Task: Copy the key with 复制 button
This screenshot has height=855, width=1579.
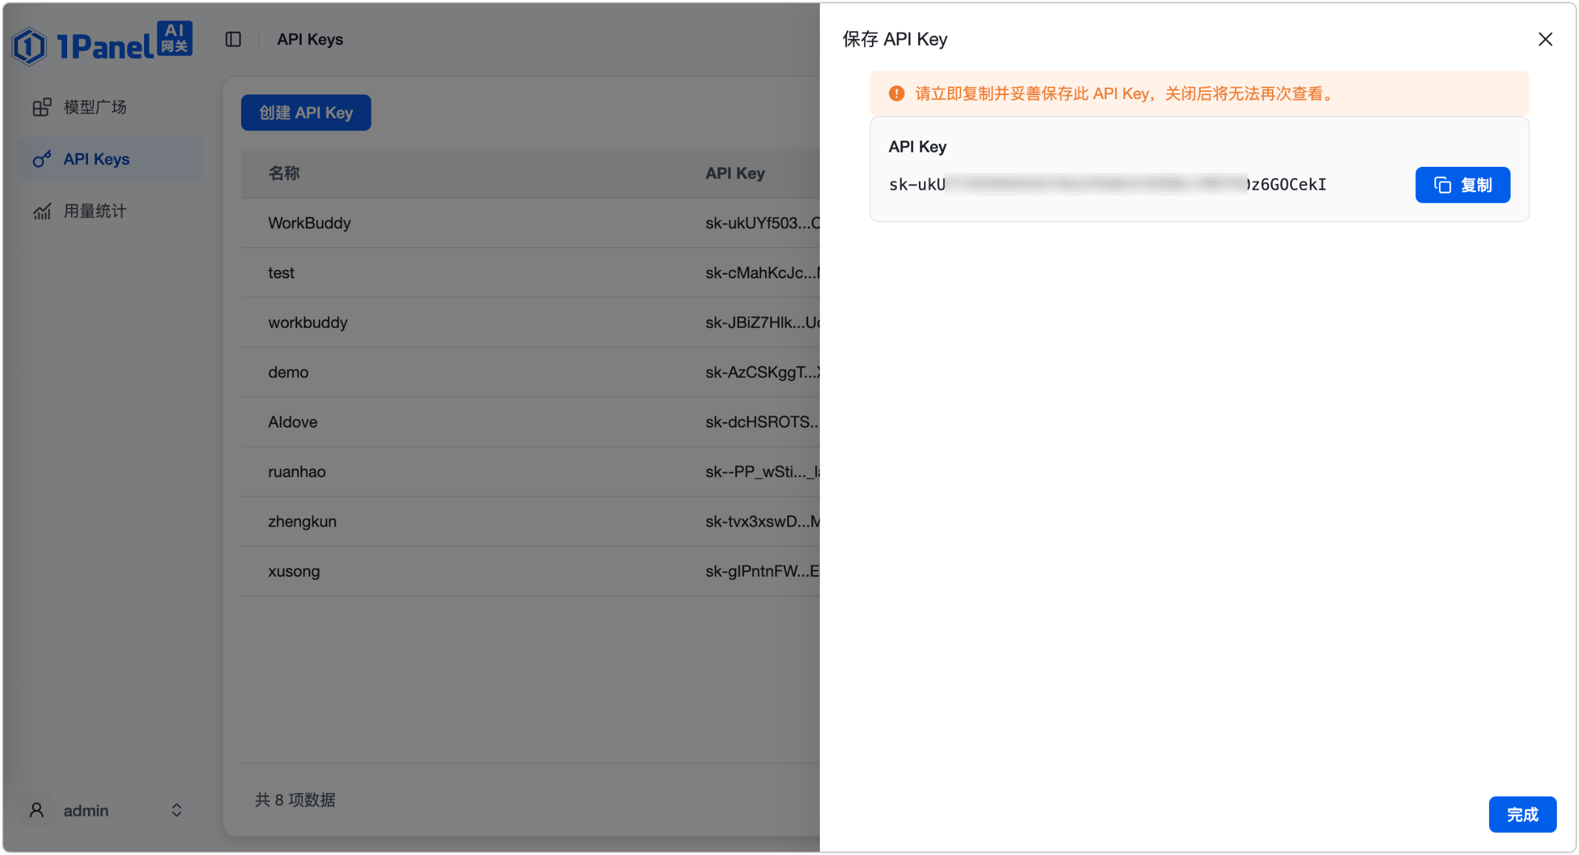Action: point(1462,185)
